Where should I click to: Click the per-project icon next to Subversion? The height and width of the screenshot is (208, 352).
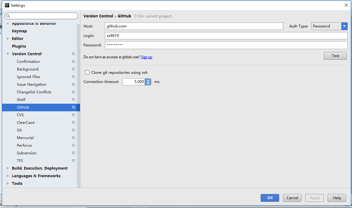click(73, 153)
